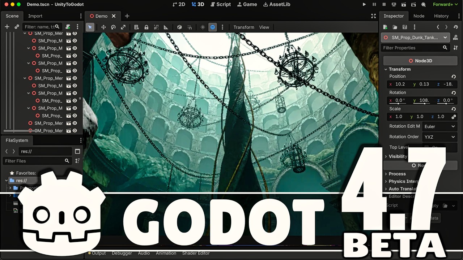
Task: Toggle Use Local Space cube button
Action: [x=179, y=27]
